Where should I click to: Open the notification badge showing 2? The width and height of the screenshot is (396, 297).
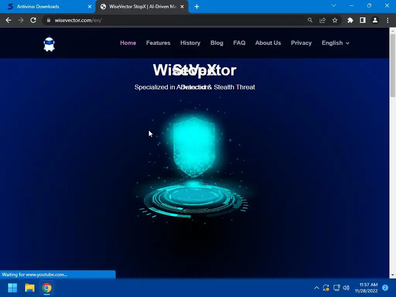click(x=385, y=288)
